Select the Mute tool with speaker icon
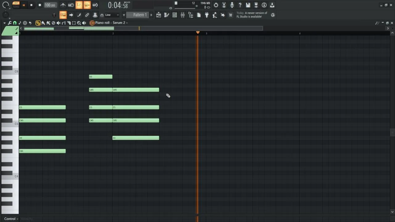Viewport: 395px width, 222px height. [x=58, y=23]
